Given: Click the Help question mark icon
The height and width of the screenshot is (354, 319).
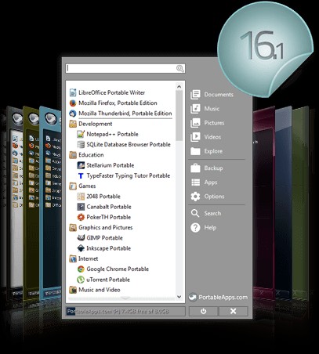Looking at the screenshot, I should (195, 227).
